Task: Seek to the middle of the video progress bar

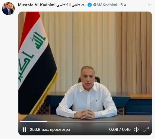Action: (x=85, y=121)
